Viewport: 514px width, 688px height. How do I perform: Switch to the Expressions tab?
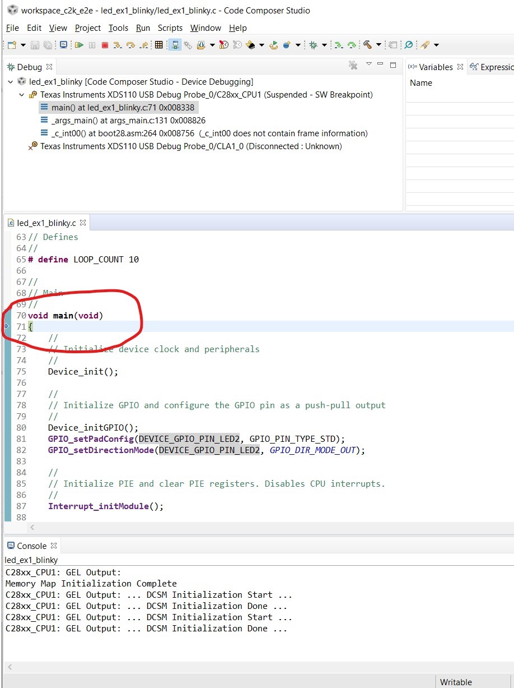pos(492,67)
